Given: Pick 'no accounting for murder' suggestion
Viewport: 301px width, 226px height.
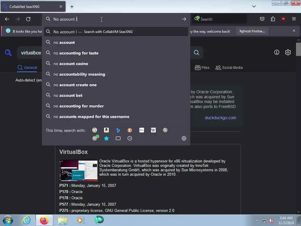Looking at the screenshot, I should point(116,106).
